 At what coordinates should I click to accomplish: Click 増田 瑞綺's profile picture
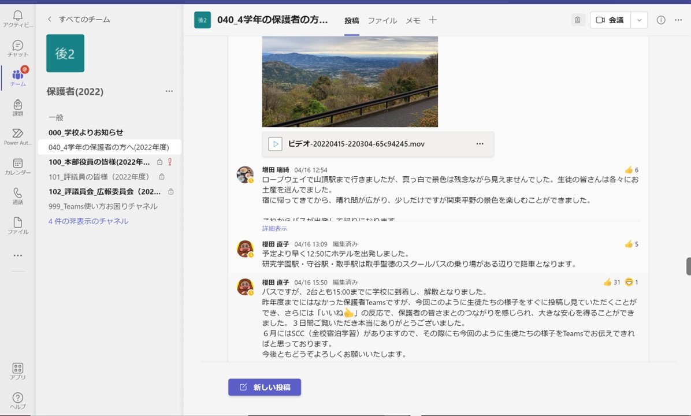coord(245,174)
